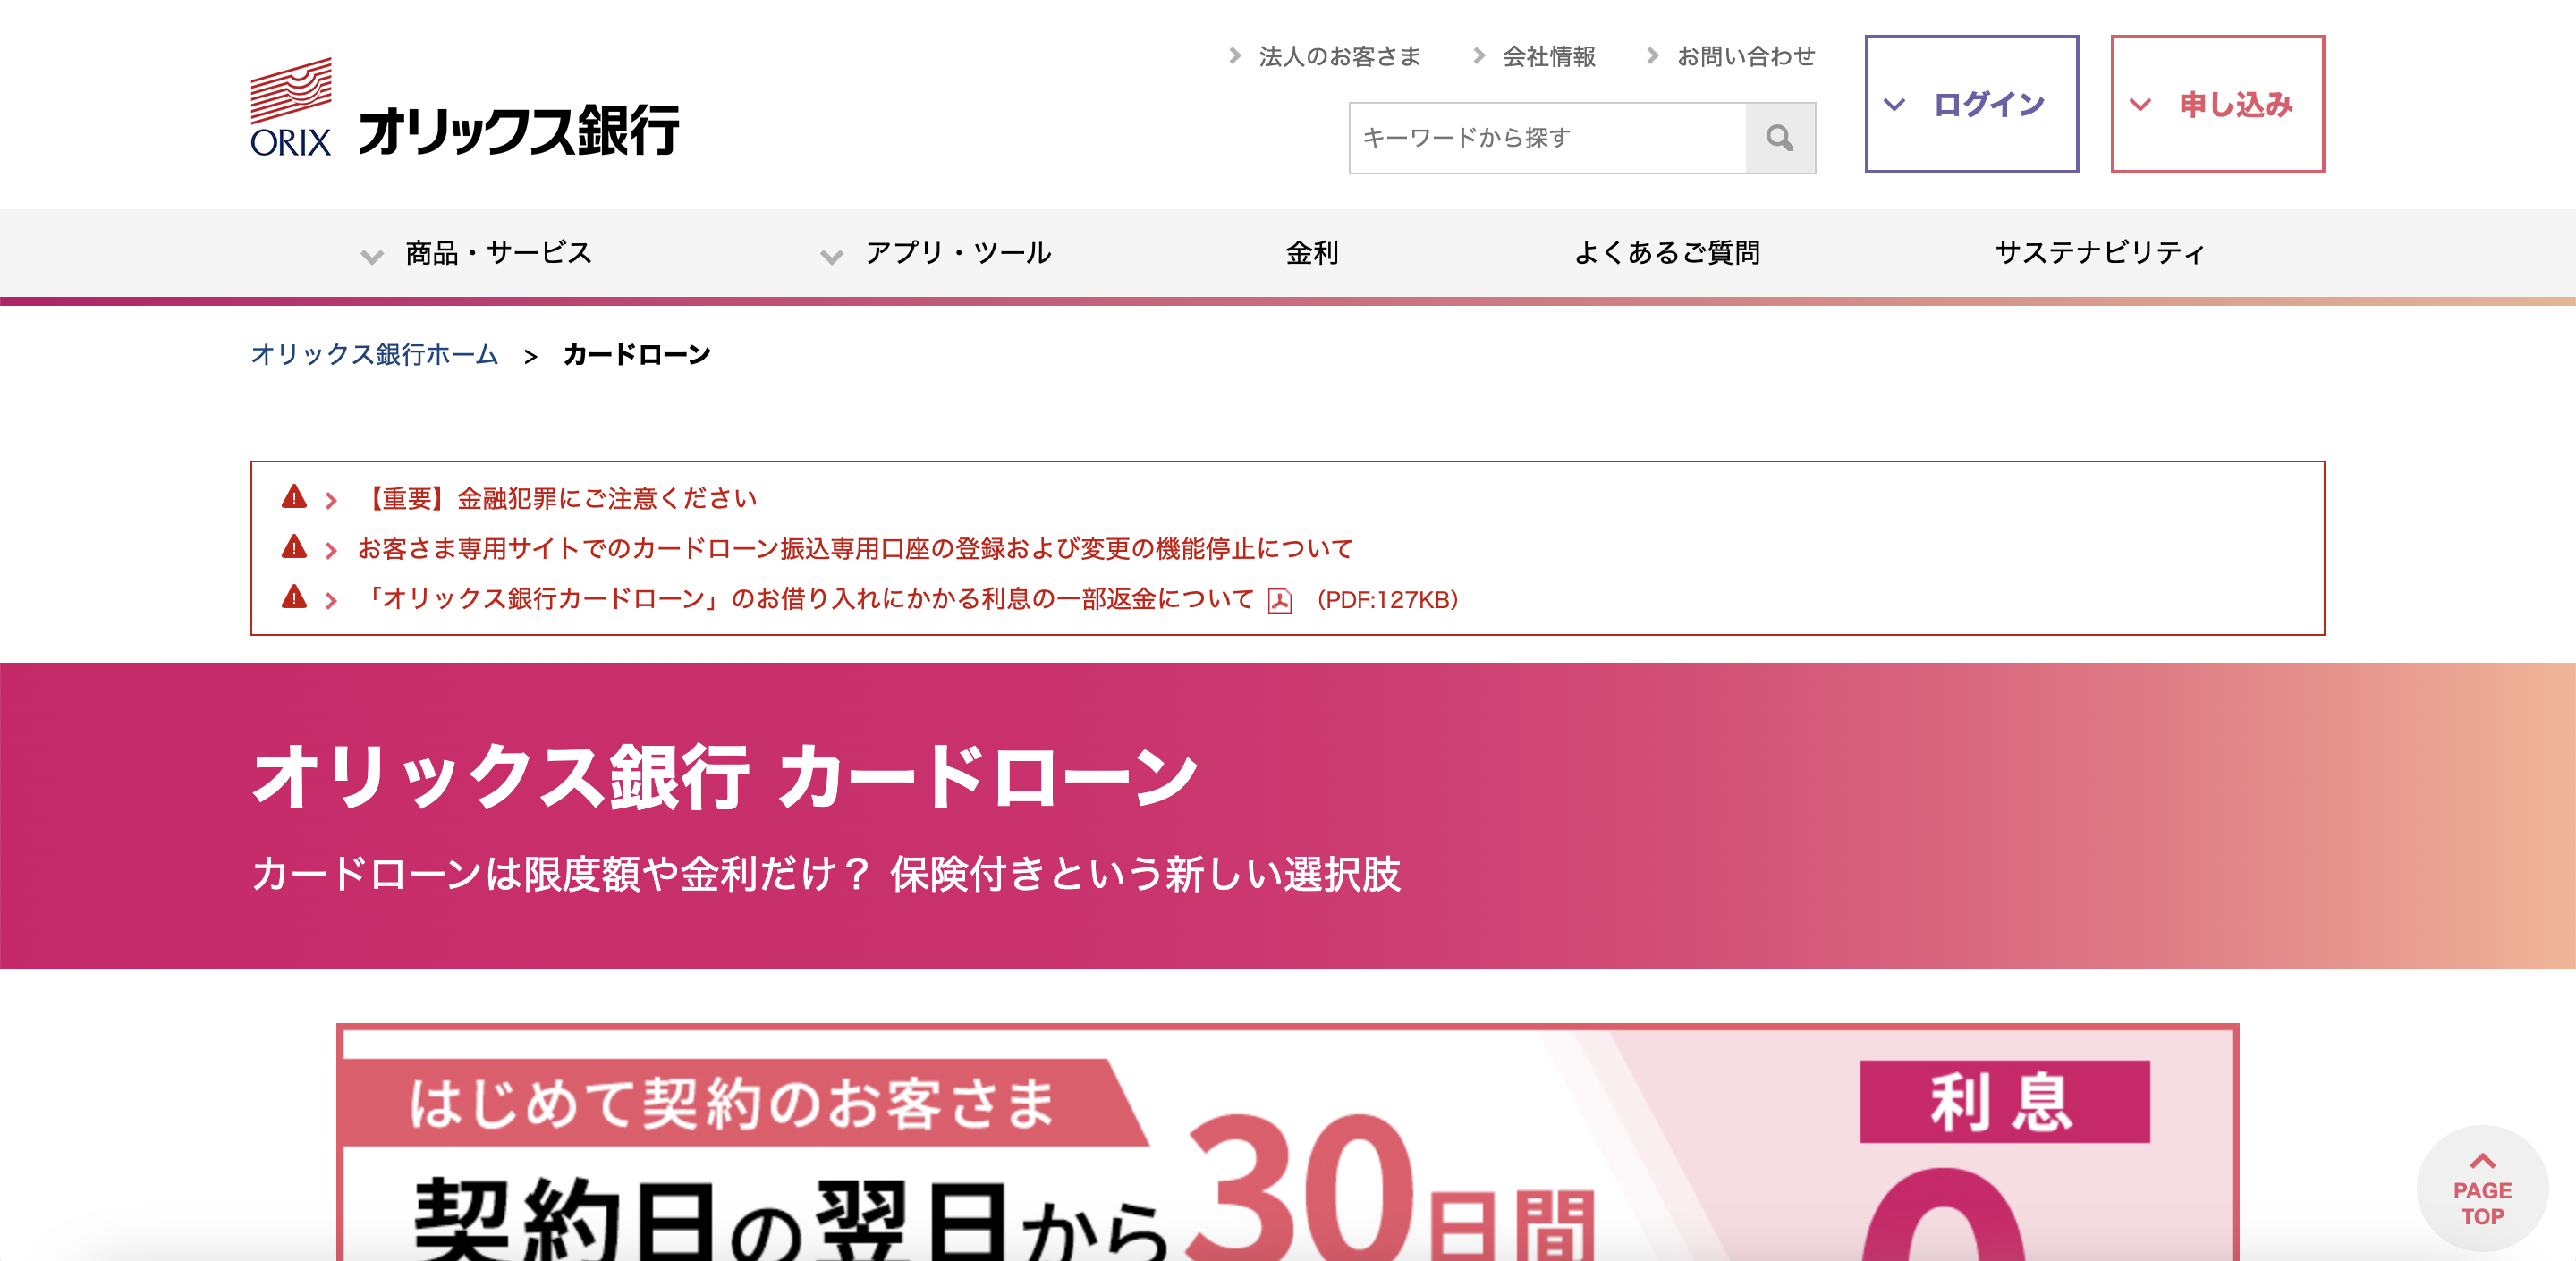Viewport: 2576px width, 1261px height.
Task: Click the warning icon beside 金融犯罪 notice
Action: pyautogui.click(x=293, y=497)
